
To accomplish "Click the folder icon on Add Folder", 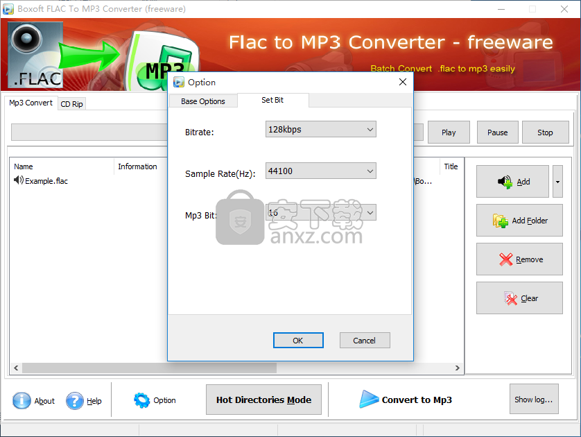I will [500, 221].
